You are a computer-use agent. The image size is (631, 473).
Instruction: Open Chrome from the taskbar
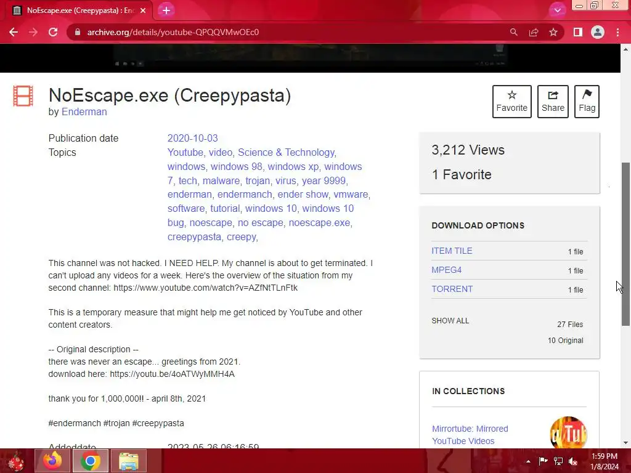click(x=90, y=461)
